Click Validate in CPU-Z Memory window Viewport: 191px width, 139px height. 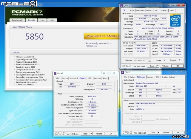pyautogui.click(x=99, y=134)
